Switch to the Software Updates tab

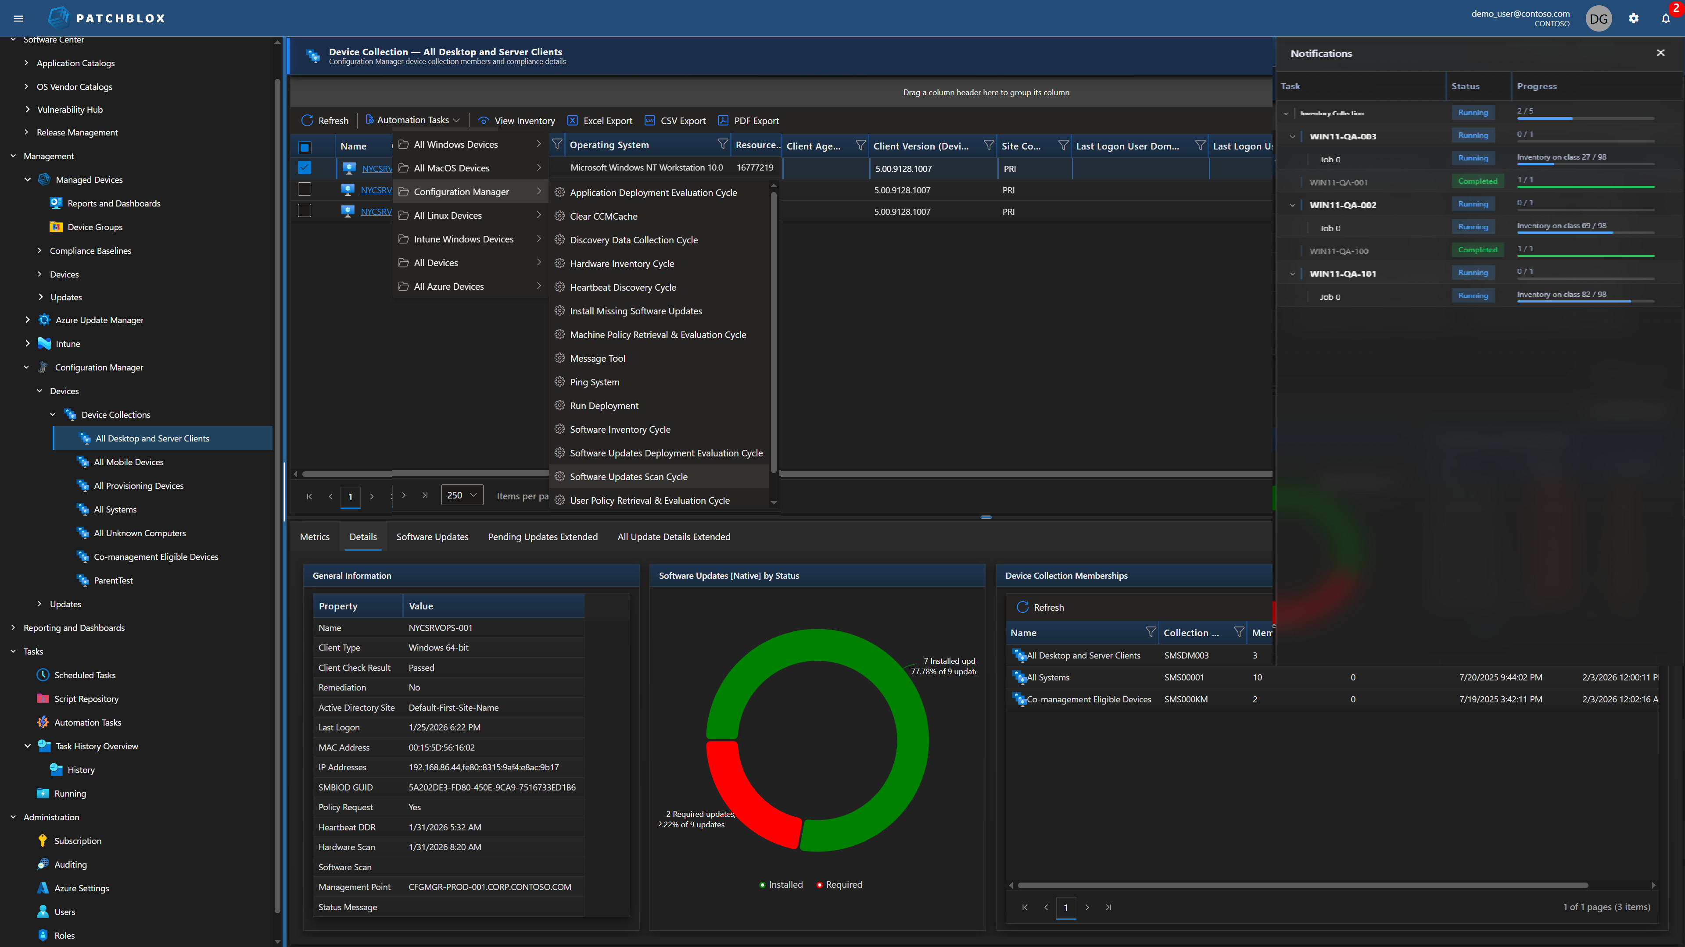[432, 537]
